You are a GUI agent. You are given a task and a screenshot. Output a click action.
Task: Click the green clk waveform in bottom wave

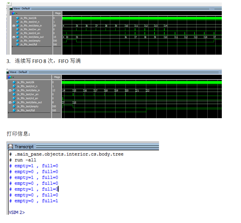pos(139,82)
